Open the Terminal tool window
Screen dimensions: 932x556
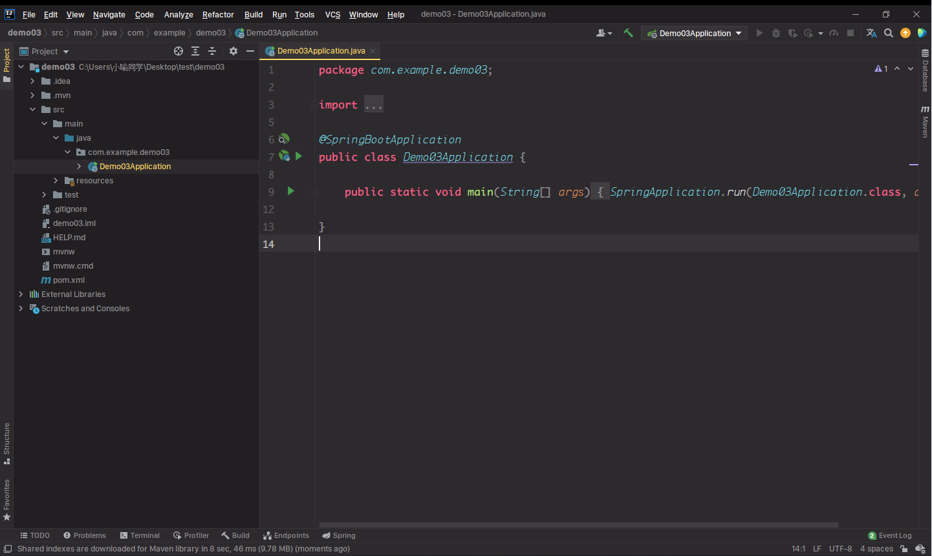pyautogui.click(x=140, y=535)
